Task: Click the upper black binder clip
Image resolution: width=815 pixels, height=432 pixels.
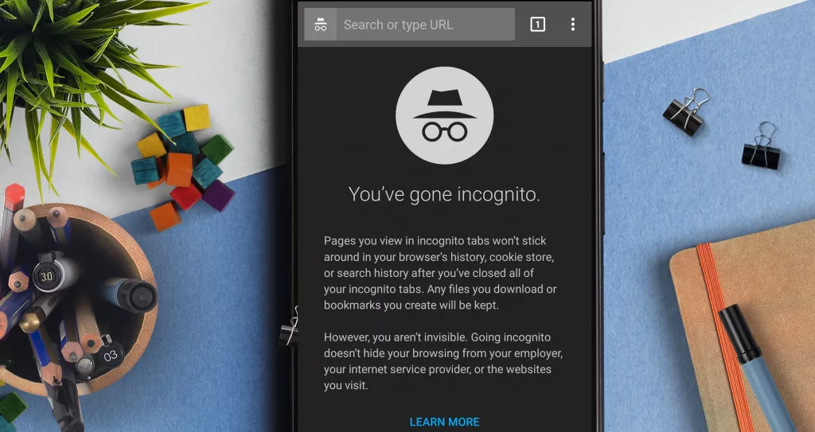Action: [x=686, y=112]
